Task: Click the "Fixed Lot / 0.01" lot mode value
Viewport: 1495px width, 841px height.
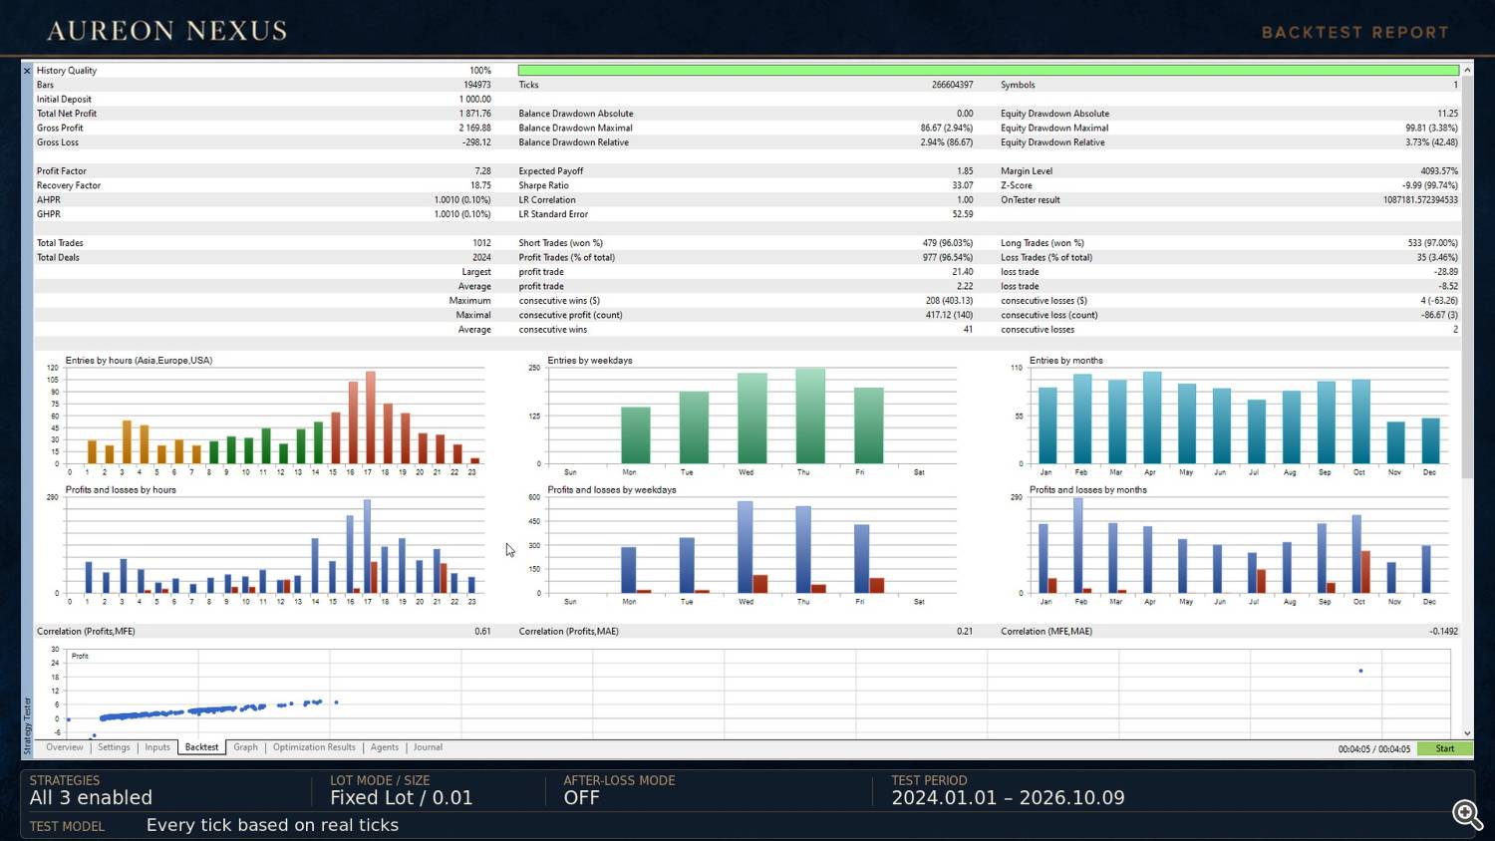Action: point(402,798)
